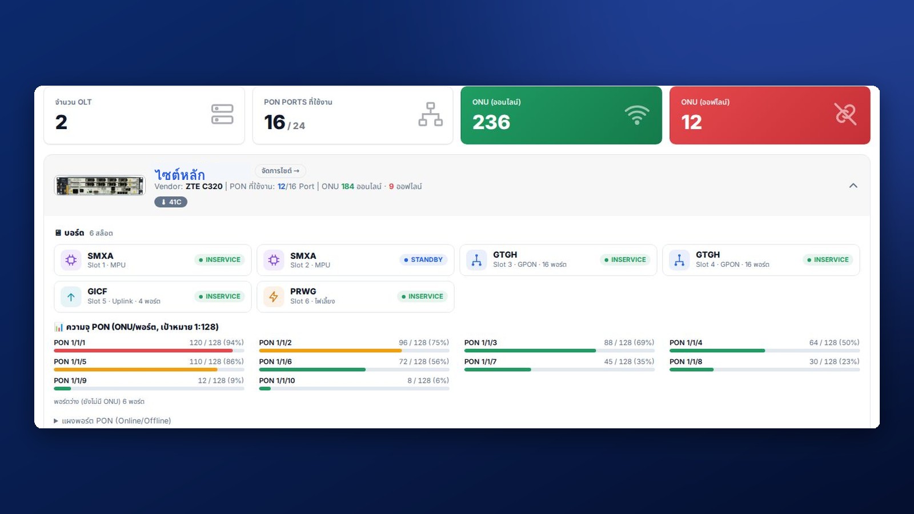Click the bar chart icon beside PON capacity heading
Viewport: 914px width, 514px height.
pos(59,327)
